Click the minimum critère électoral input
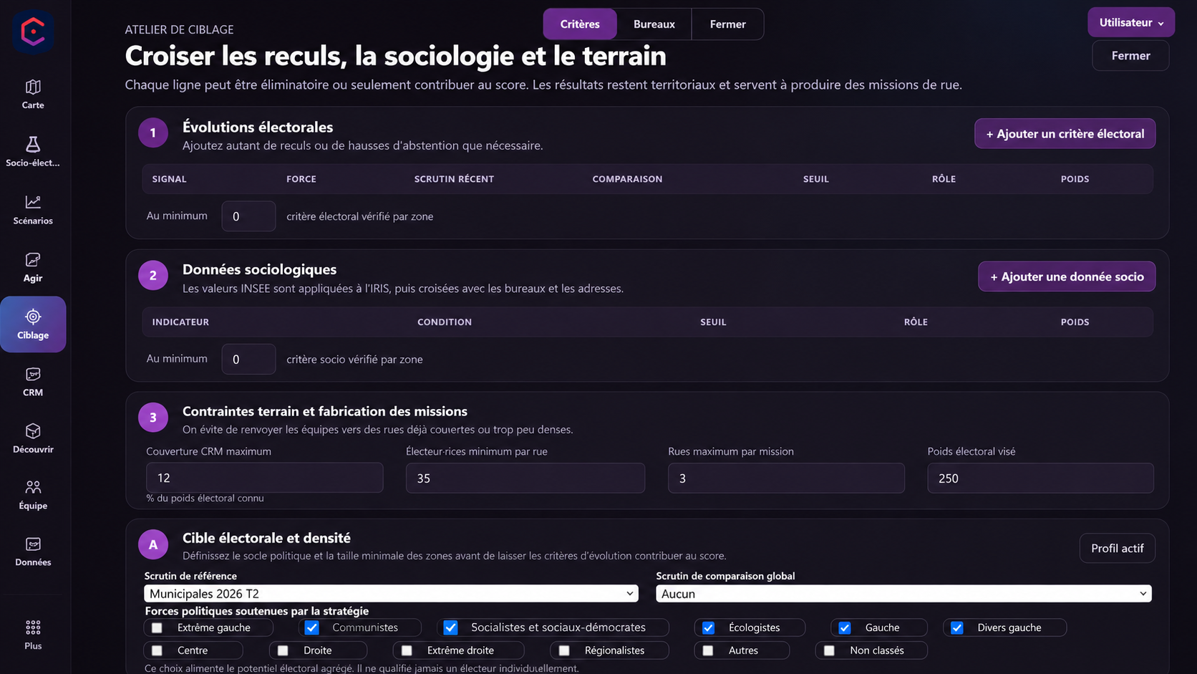1197x674 pixels. (248, 216)
